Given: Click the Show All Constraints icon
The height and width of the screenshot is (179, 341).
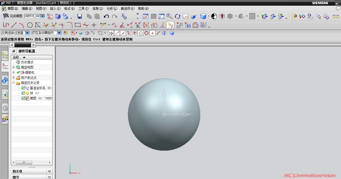Looking at the screenshot, I should (130, 25).
